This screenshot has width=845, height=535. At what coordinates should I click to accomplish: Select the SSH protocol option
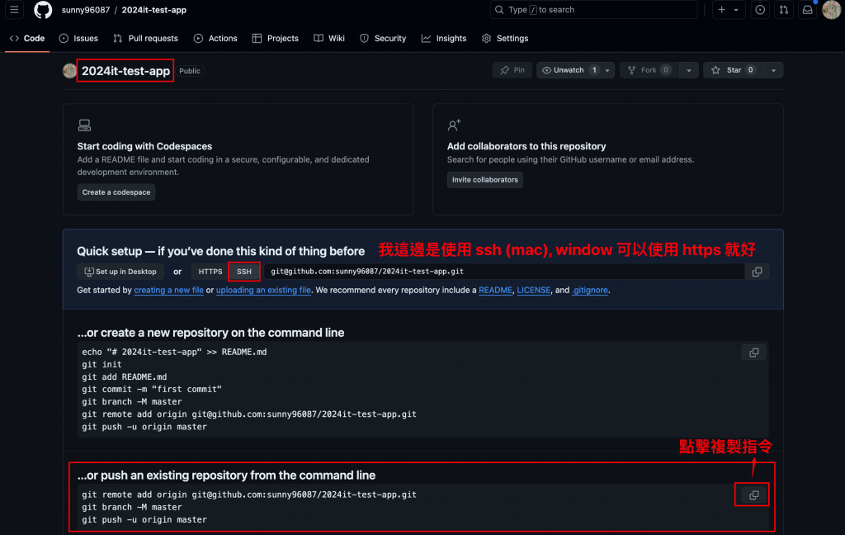(244, 272)
